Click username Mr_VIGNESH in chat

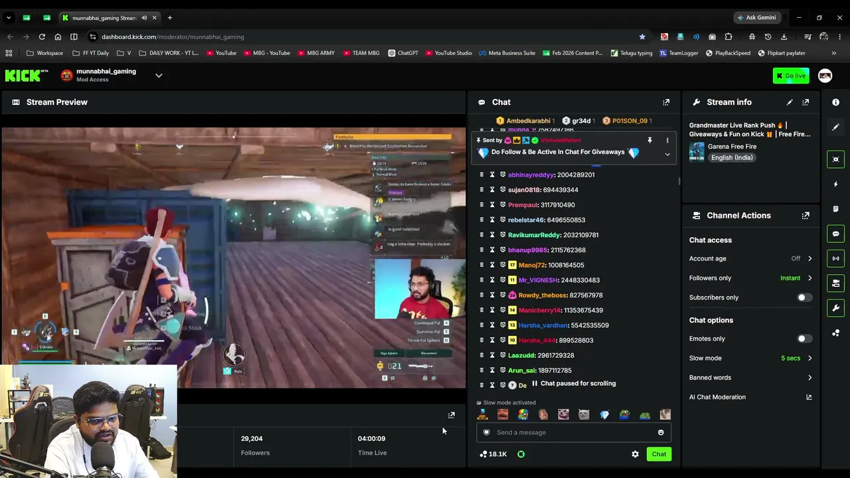(x=538, y=280)
